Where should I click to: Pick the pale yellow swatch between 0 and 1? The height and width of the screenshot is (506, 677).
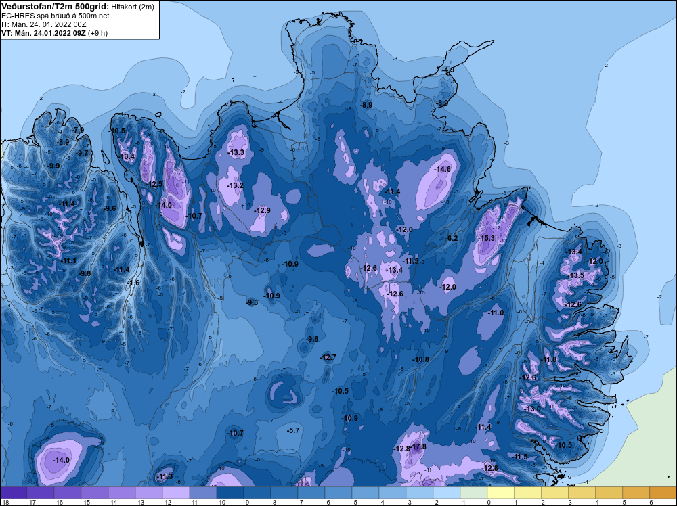click(x=501, y=492)
